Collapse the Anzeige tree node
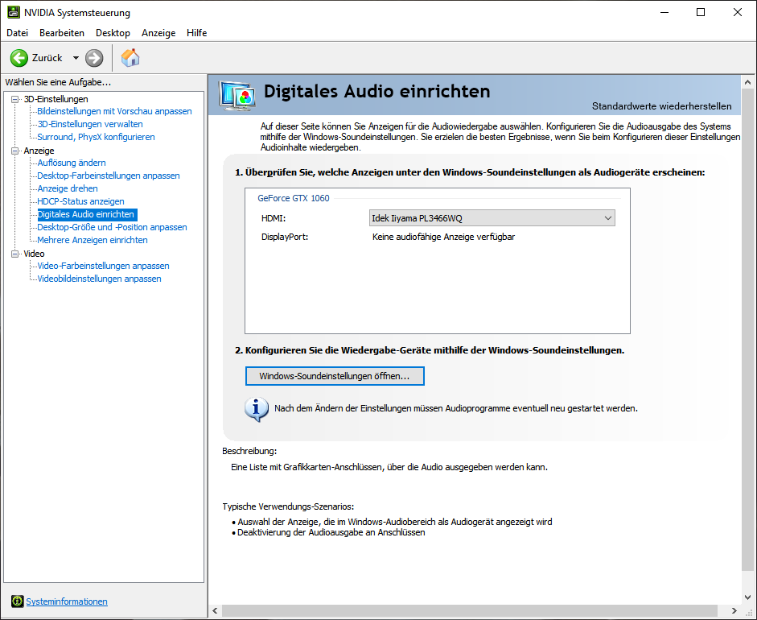This screenshot has width=757, height=620. [x=15, y=151]
